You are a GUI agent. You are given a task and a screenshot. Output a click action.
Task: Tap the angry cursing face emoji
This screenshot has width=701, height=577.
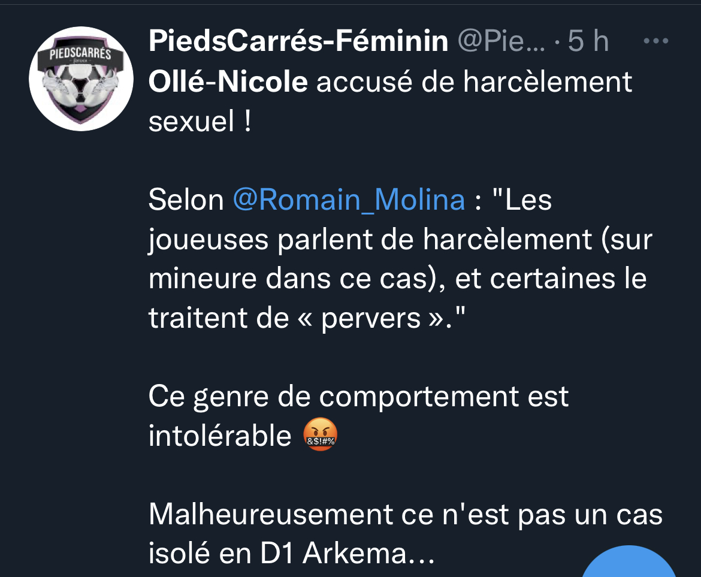coord(320,434)
